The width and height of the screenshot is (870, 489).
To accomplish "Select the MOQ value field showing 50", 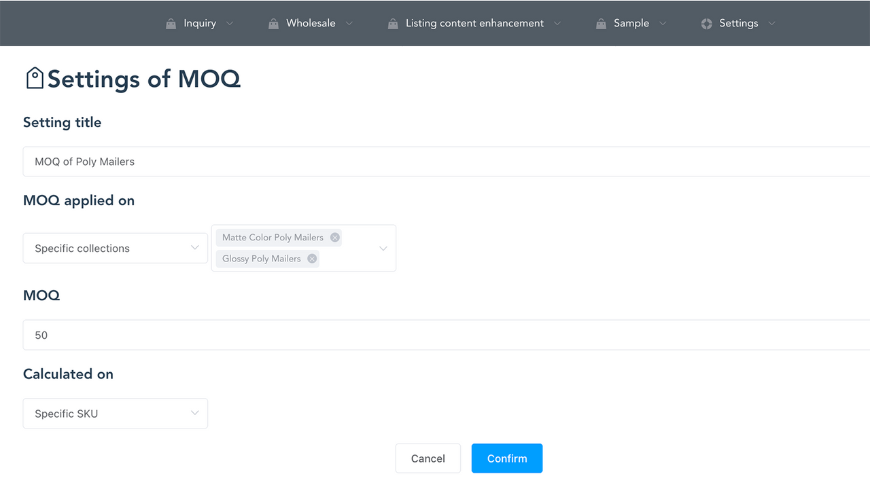I will coord(272,334).
